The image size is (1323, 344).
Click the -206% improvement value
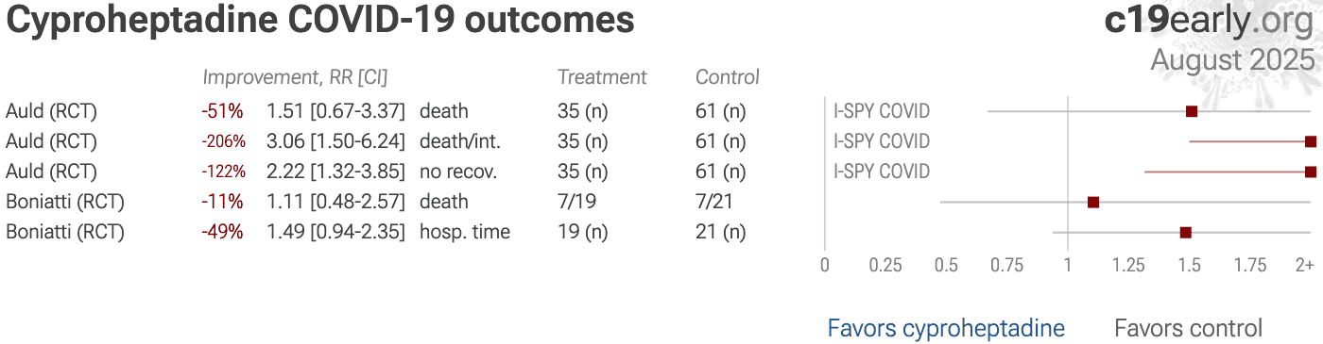pos(223,141)
